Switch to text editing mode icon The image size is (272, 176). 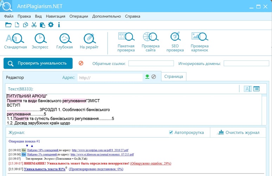[x=248, y=89]
